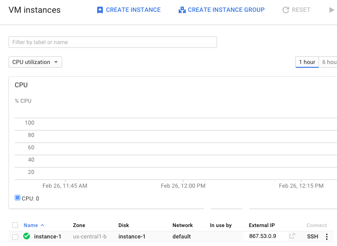Open external IP link icon

click(x=292, y=236)
